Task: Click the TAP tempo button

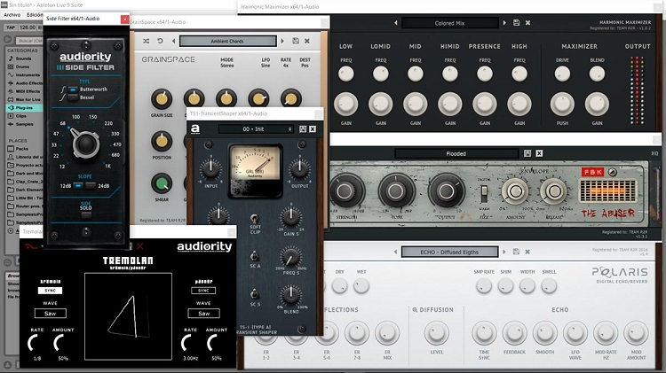Action: 11,27
